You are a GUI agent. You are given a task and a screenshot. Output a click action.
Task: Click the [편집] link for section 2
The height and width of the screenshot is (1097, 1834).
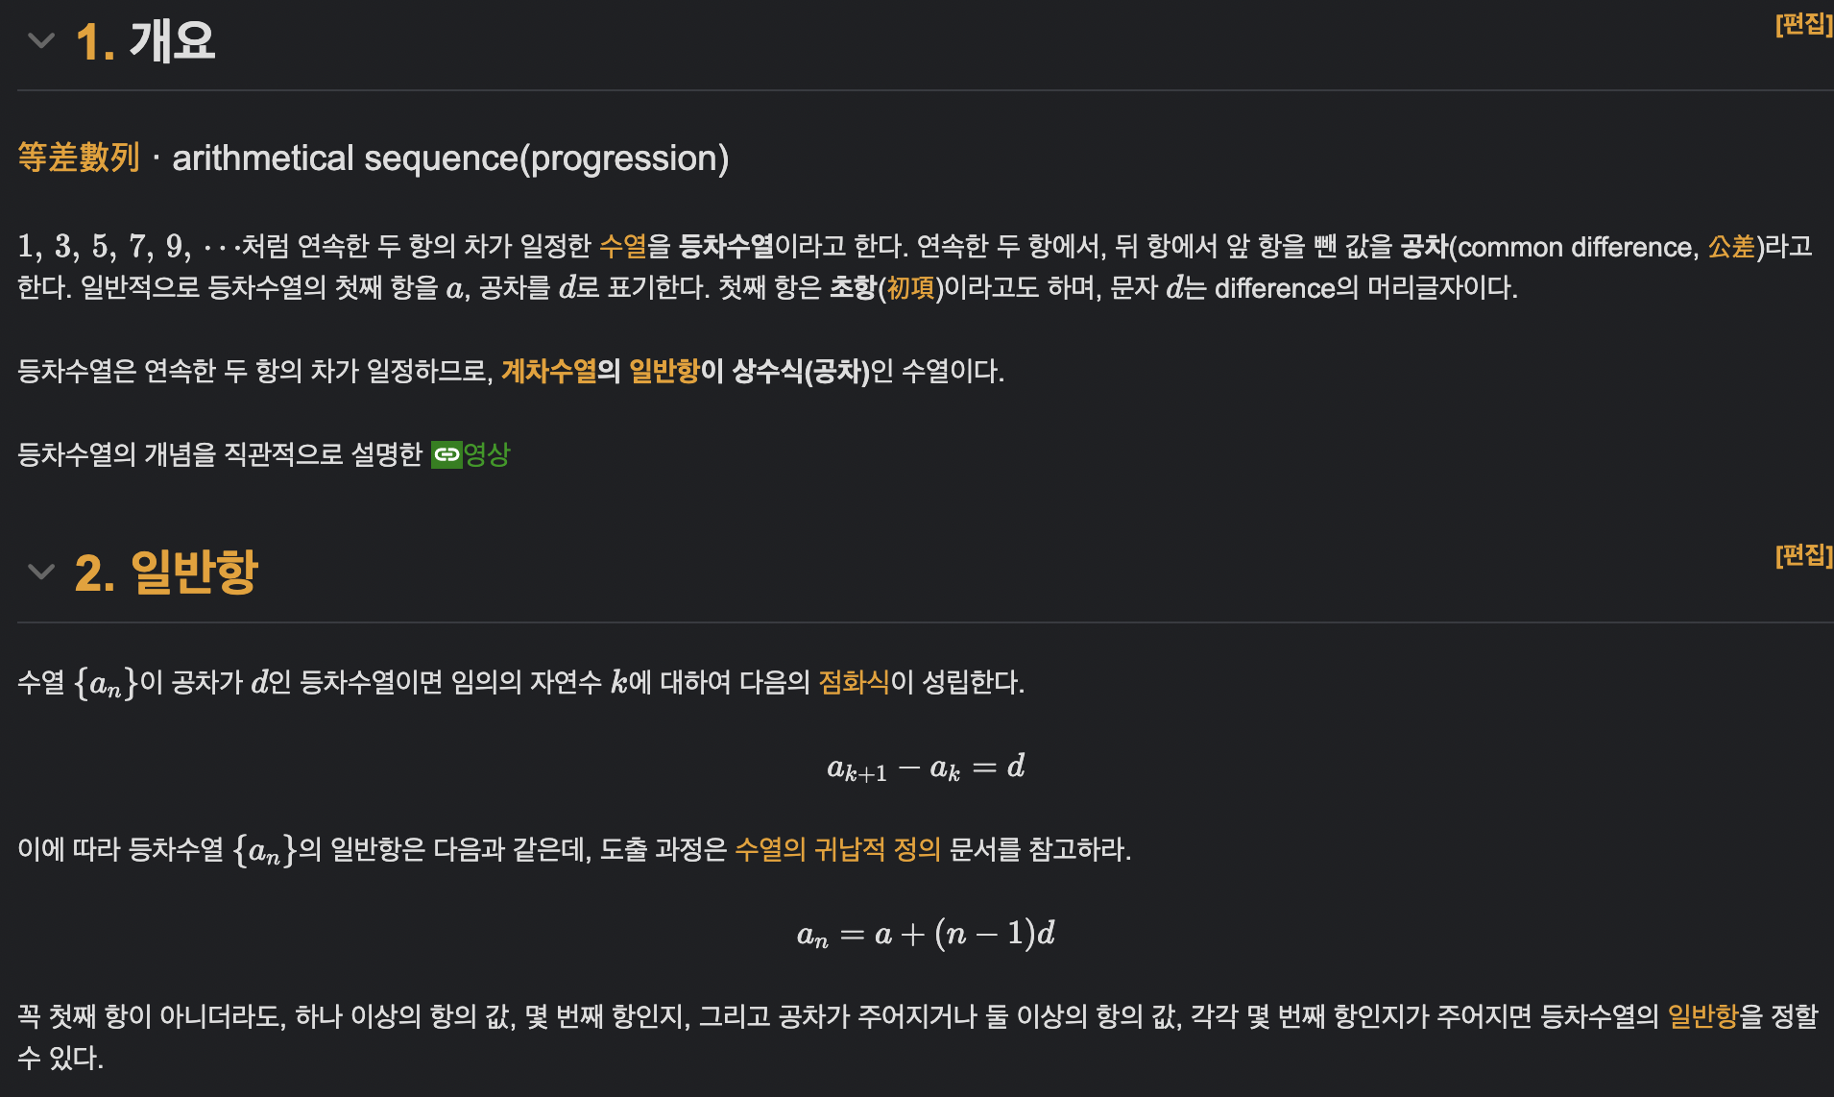[1804, 555]
